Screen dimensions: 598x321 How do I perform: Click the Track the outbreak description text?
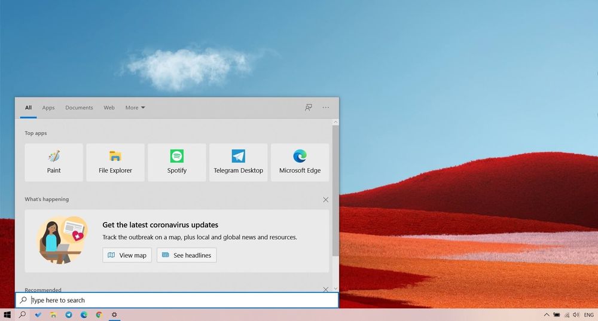pyautogui.click(x=200, y=237)
